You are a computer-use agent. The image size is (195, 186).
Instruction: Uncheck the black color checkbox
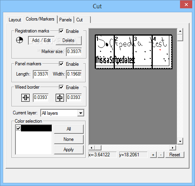coord(18,128)
